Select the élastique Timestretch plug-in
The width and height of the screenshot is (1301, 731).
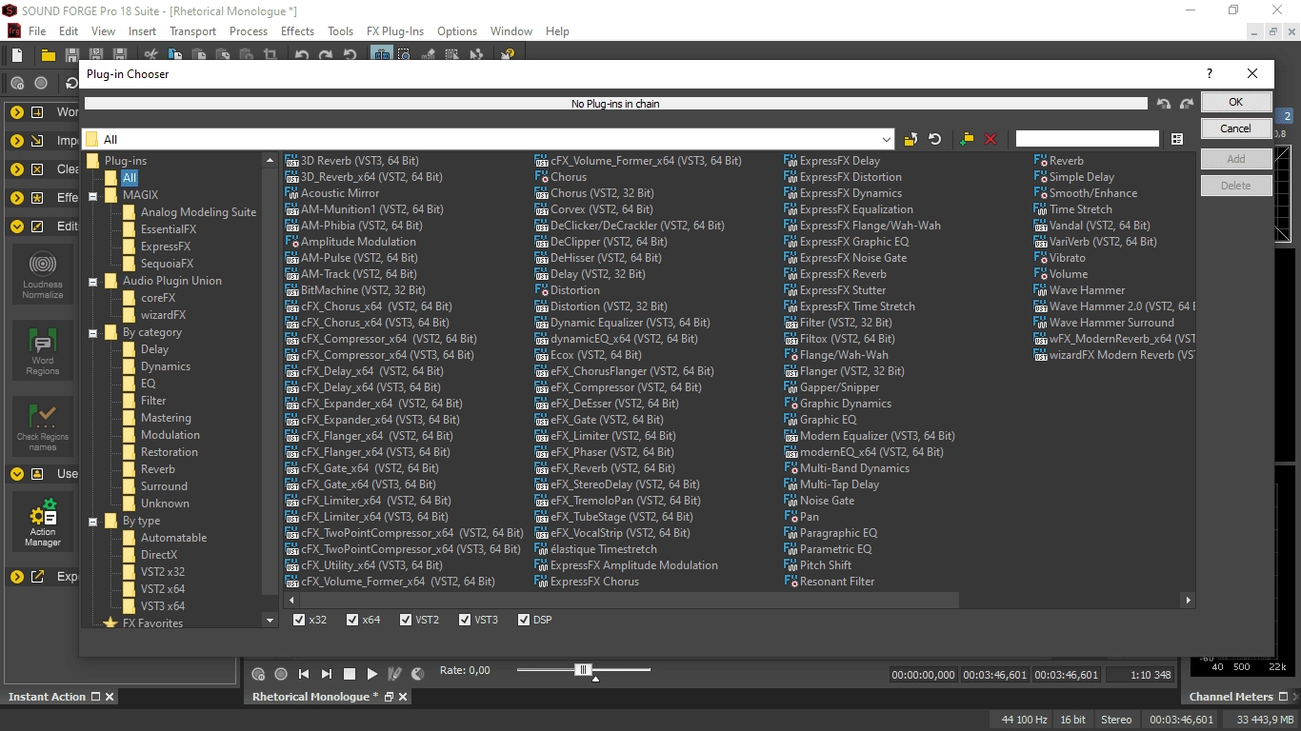(x=595, y=549)
